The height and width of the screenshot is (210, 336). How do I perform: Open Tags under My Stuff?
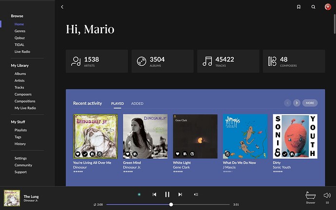point(18,137)
